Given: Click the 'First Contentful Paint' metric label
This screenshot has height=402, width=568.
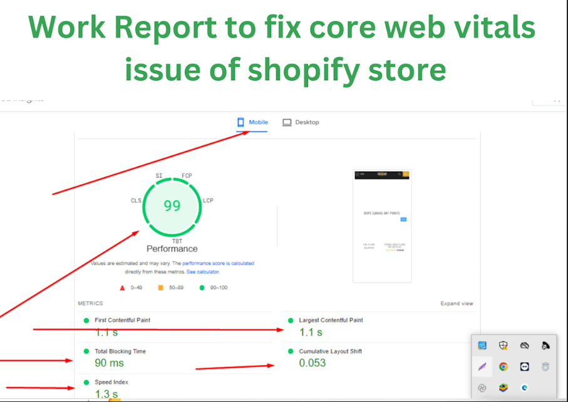Looking at the screenshot, I should 123,320.
